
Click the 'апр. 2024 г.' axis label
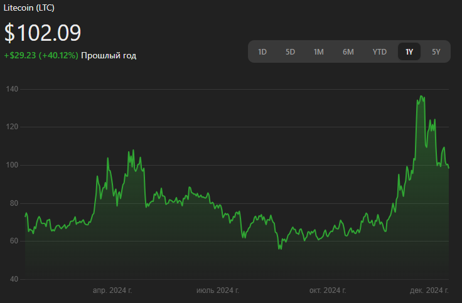coord(112,290)
